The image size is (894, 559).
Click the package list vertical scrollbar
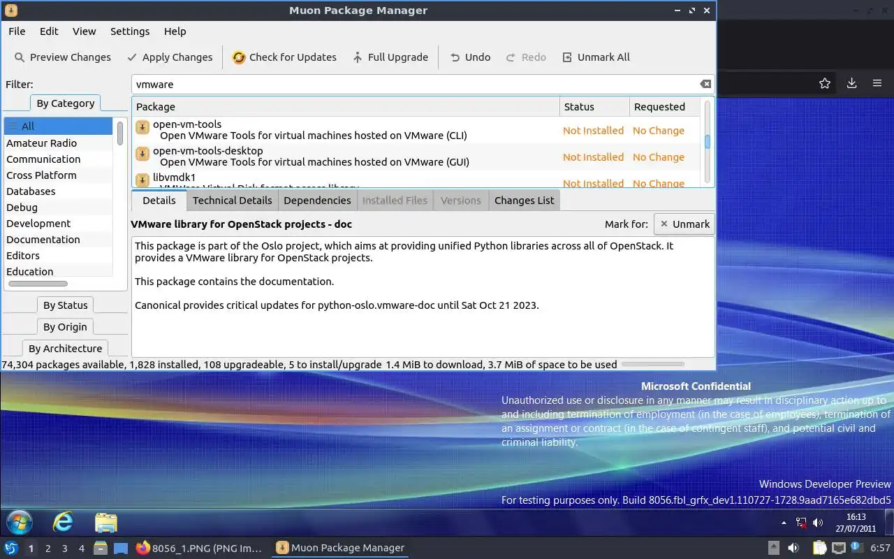coord(707,143)
